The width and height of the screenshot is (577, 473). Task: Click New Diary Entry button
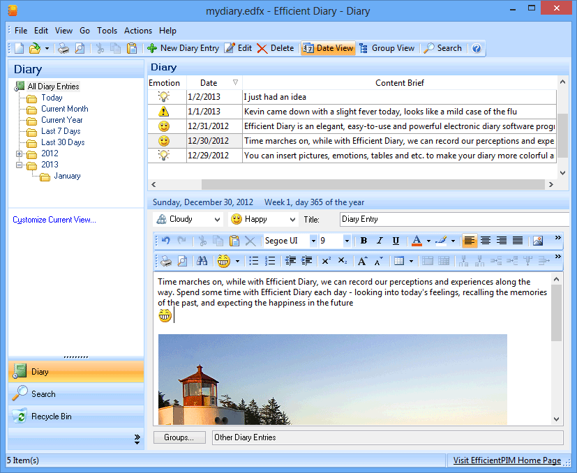coord(183,48)
